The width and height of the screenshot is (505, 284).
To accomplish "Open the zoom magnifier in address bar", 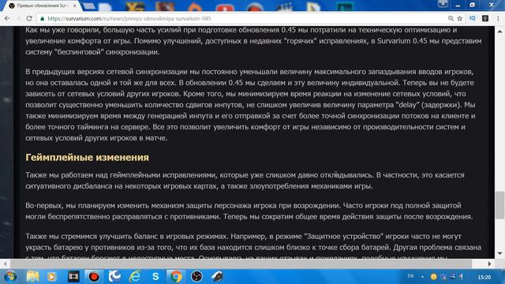I will click(451, 19).
